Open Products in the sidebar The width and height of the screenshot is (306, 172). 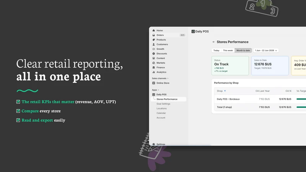161,40
